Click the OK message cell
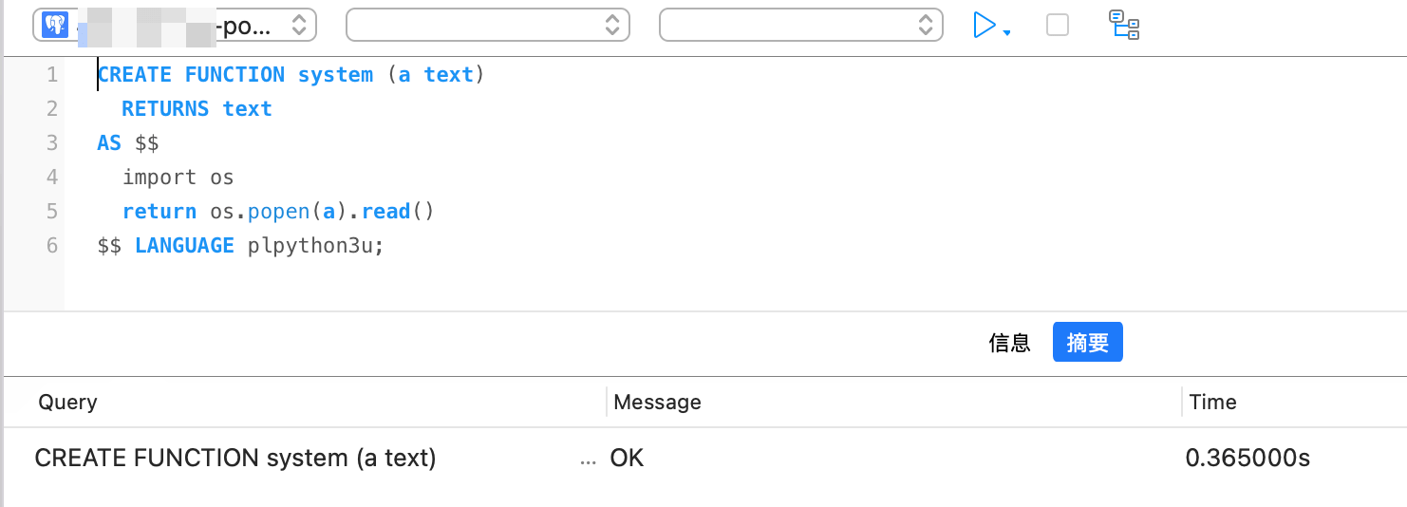 [x=627, y=458]
